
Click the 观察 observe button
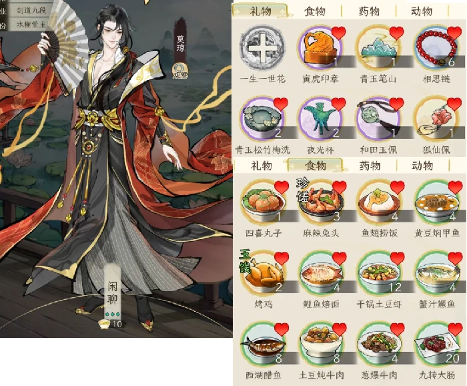pos(180,71)
